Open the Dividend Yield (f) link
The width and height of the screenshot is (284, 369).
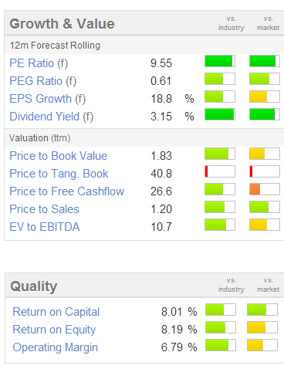click(52, 117)
